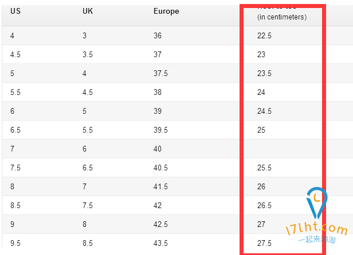This screenshot has width=353, height=255.
Task: Click the 17lht.com watermark logo icon
Action: (x=317, y=203)
